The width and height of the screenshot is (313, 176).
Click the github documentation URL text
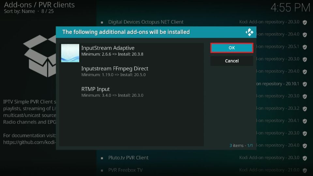click(x=30, y=142)
